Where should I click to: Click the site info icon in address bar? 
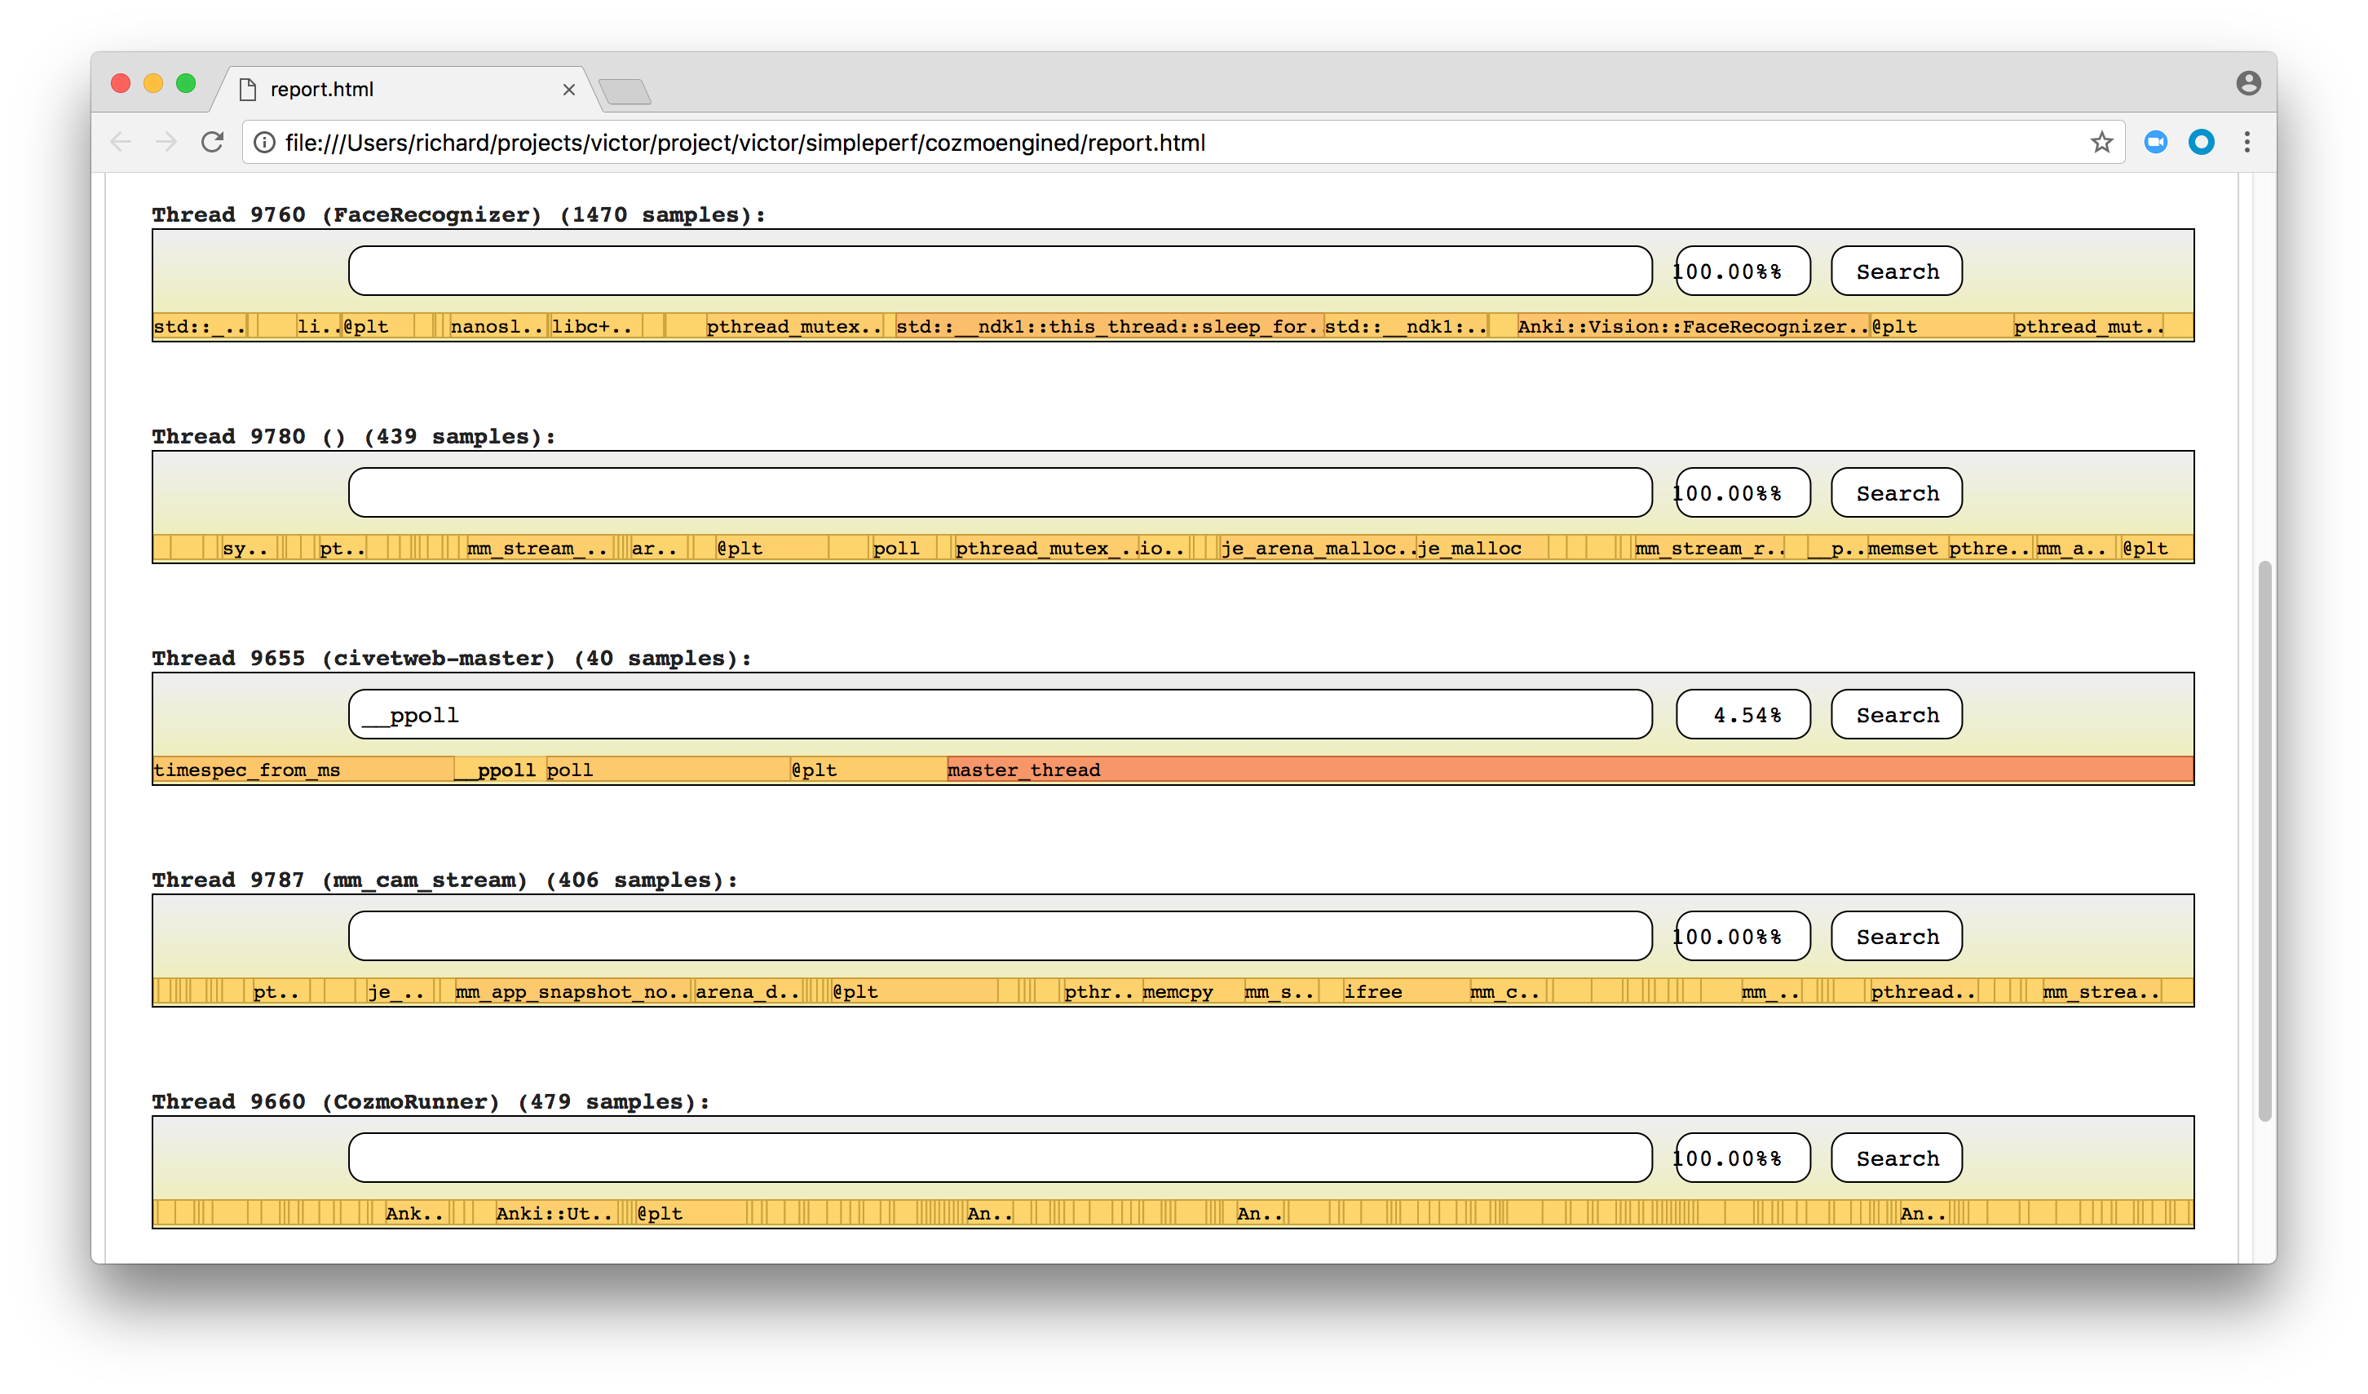pos(265,142)
